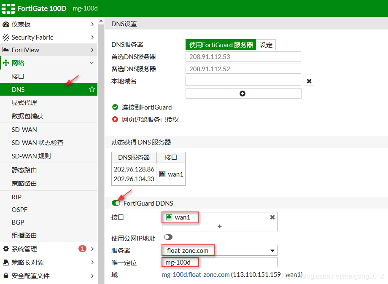The image size is (388, 284).
Task: Click the 系统管理 gear icon
Action: [5, 249]
